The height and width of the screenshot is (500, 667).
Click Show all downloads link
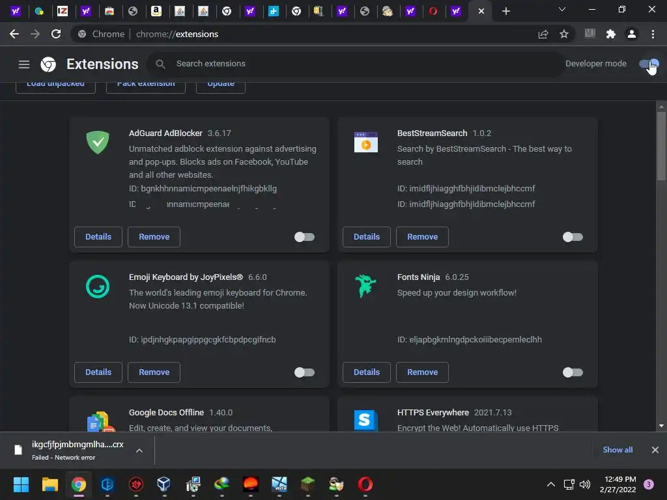pos(617,450)
